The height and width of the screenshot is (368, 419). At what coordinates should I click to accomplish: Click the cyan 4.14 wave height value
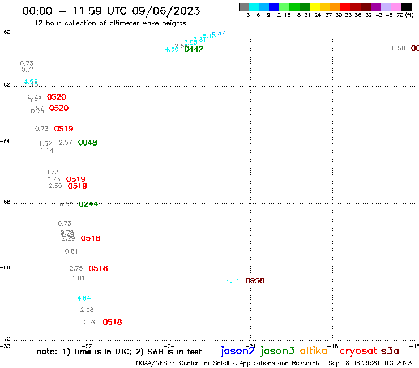click(x=233, y=280)
